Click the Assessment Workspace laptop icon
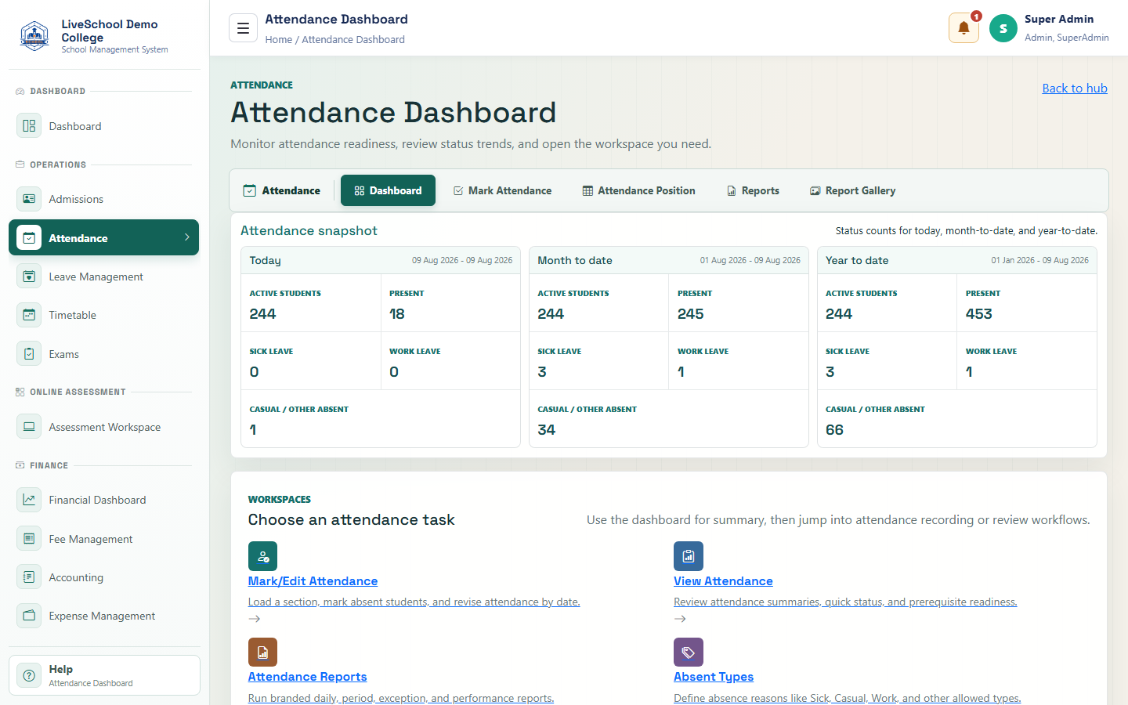 point(29,427)
